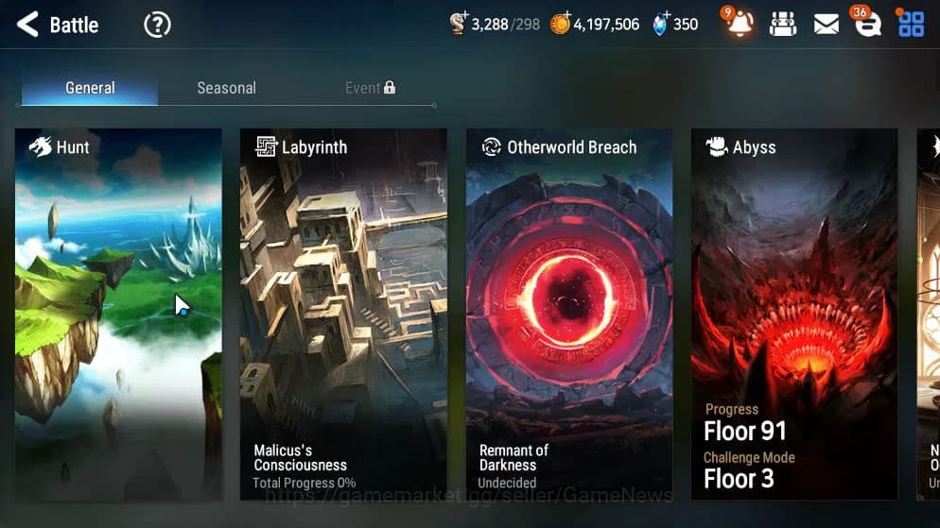The height and width of the screenshot is (528, 940).
Task: Tap the gold coin currency icon
Action: pos(561,24)
